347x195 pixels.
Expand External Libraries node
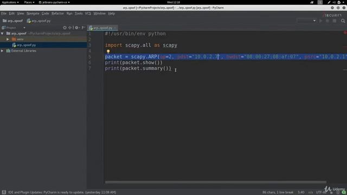point(2,50)
